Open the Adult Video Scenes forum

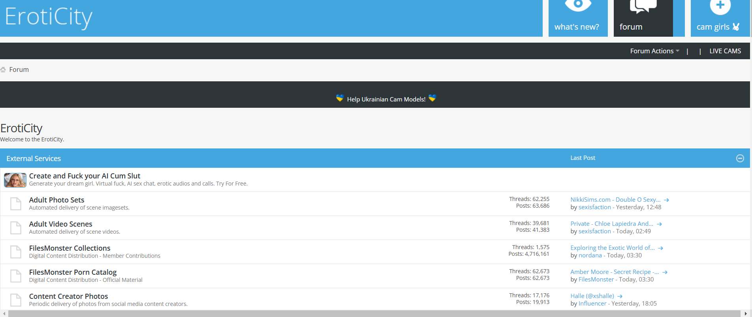point(60,224)
